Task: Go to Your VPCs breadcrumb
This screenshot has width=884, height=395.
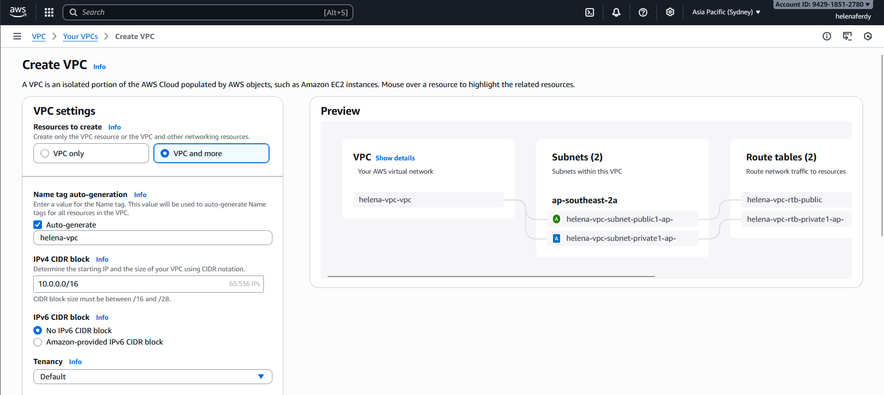Action: (80, 37)
